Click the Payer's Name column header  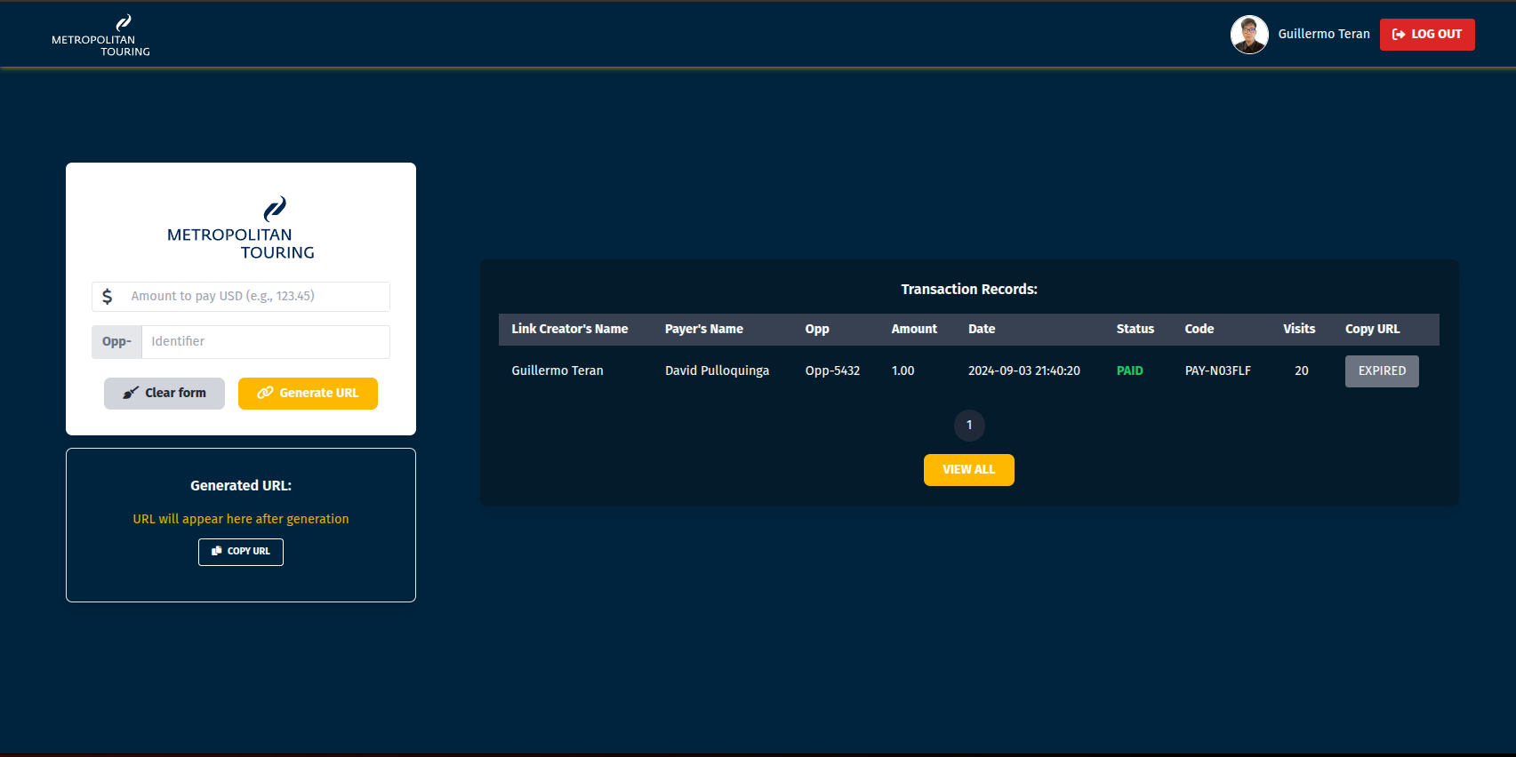click(x=704, y=329)
